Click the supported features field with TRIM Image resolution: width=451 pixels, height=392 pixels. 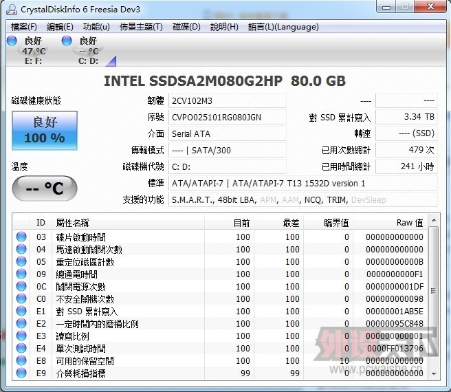pyautogui.click(x=303, y=199)
